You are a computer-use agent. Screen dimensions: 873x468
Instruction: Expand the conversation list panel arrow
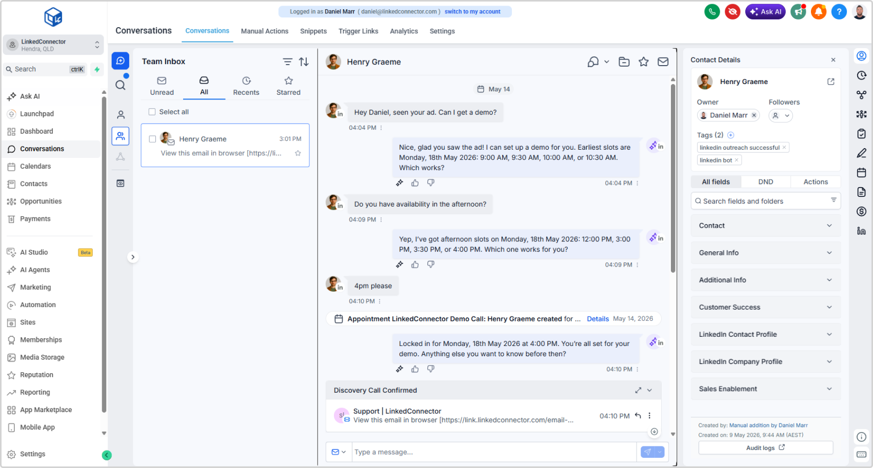[133, 257]
